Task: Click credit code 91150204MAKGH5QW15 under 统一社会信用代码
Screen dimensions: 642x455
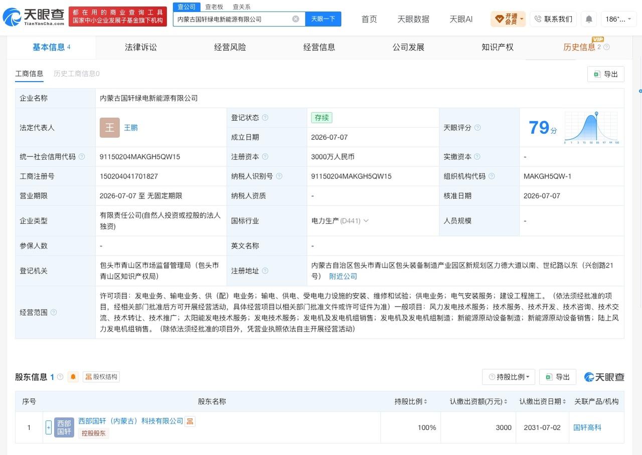Action: [x=140, y=157]
